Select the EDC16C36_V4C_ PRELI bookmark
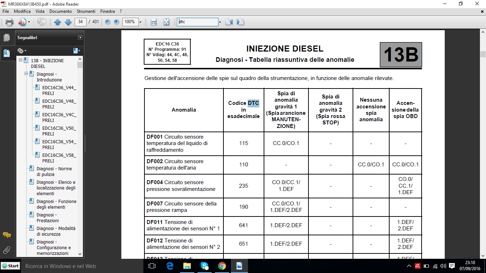 coord(59,117)
